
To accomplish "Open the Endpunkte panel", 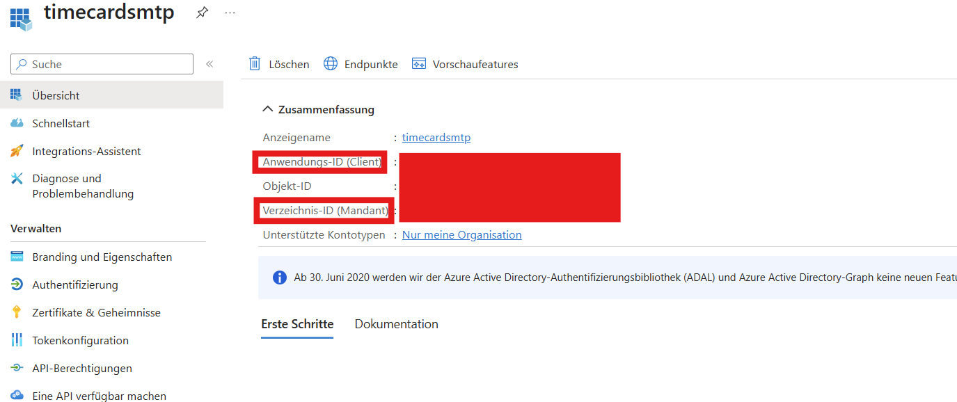I will [x=361, y=64].
